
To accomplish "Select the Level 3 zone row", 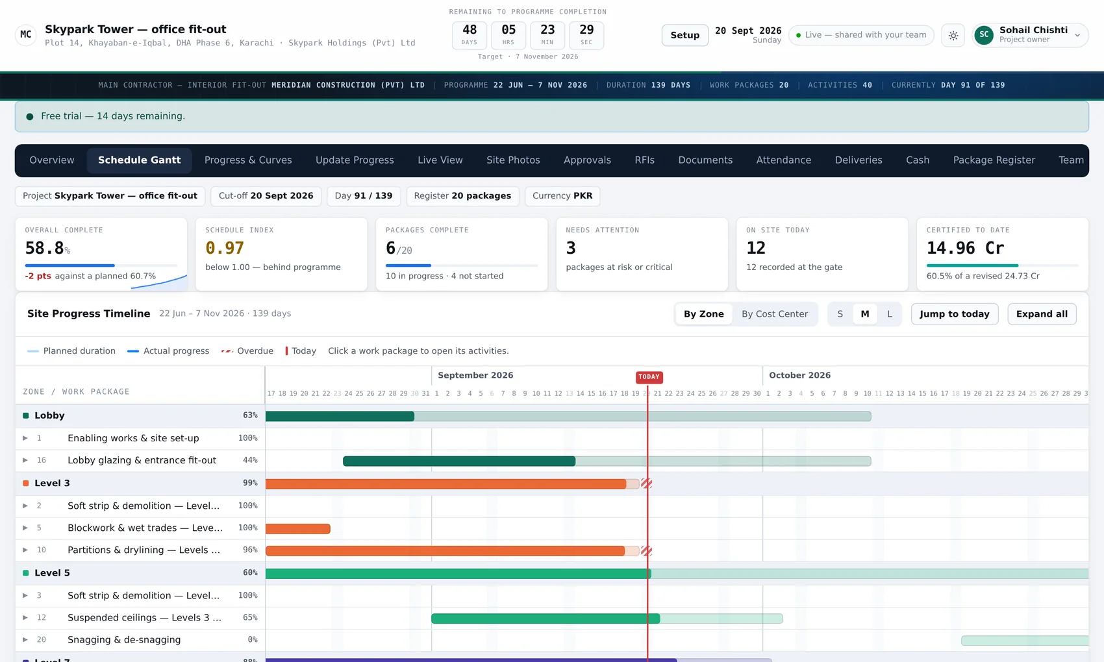I will 140,483.
